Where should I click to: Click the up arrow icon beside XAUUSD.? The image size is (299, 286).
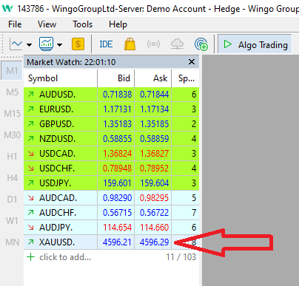pyautogui.click(x=31, y=242)
